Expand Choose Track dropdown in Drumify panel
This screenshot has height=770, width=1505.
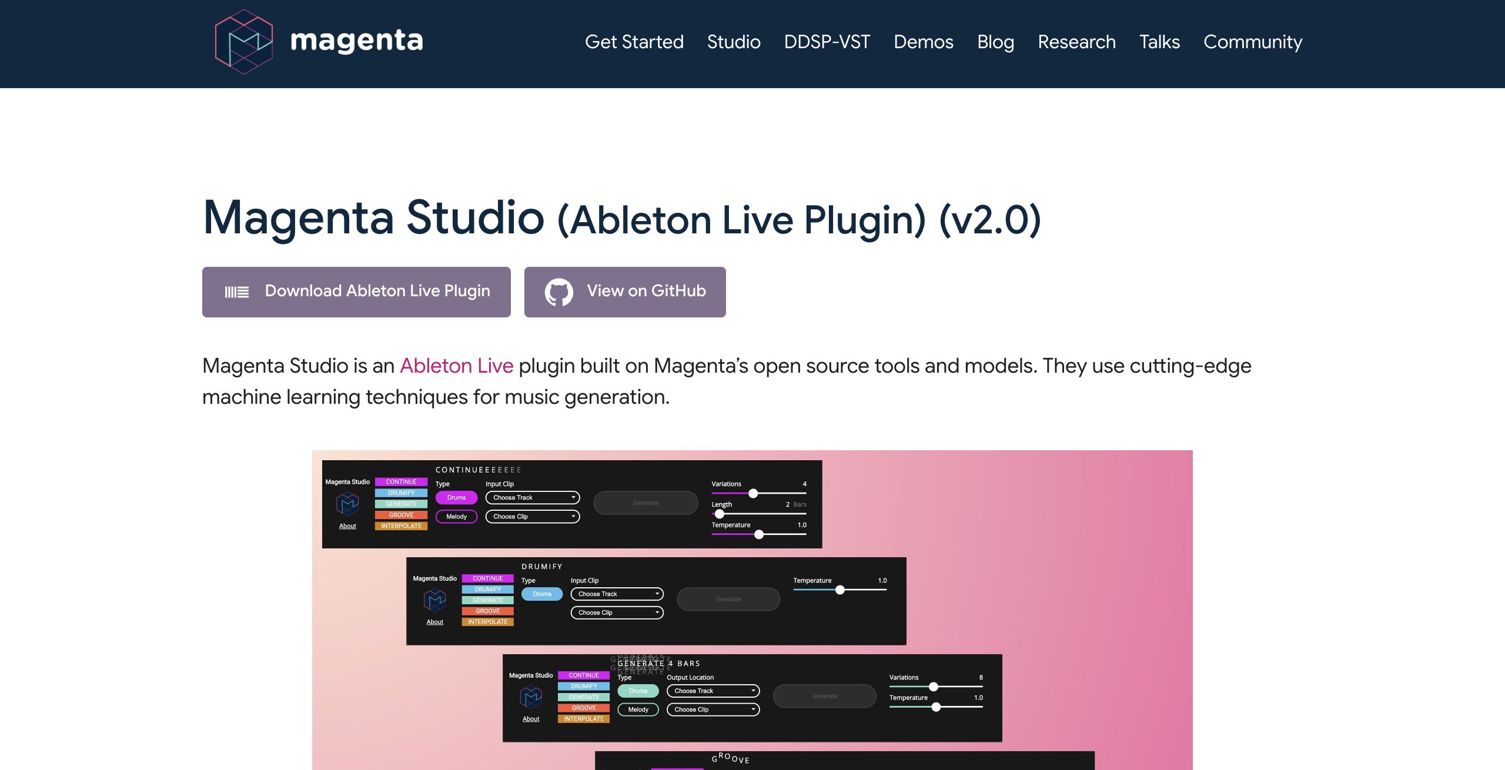[x=617, y=594]
